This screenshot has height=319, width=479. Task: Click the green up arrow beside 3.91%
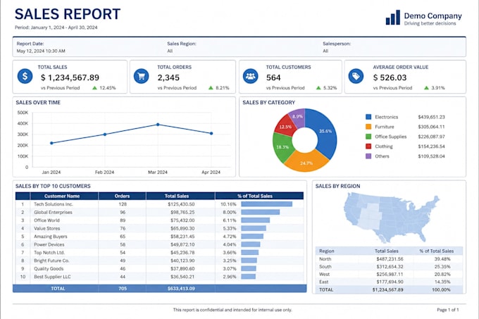click(426, 88)
